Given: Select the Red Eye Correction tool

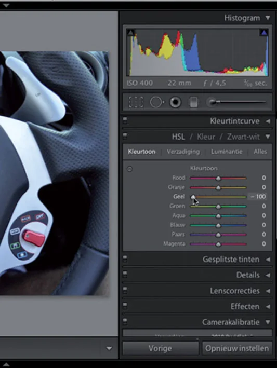Looking at the screenshot, I should click(175, 102).
